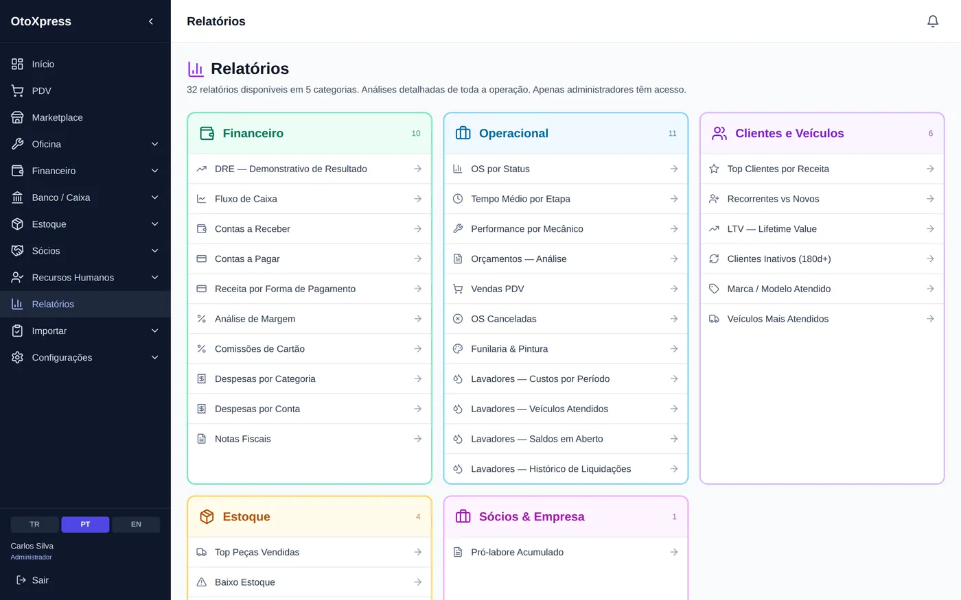961x600 pixels.
Task: Click the tag icon for Marca / Modelo
Action: [x=714, y=289]
